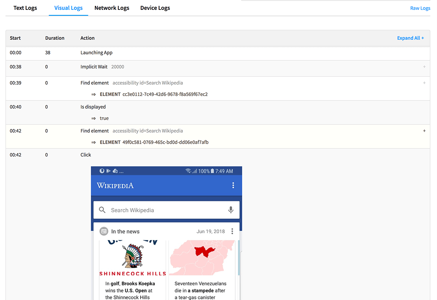
Task: Click the red Venezuela map thumbnail
Action: coord(203,258)
